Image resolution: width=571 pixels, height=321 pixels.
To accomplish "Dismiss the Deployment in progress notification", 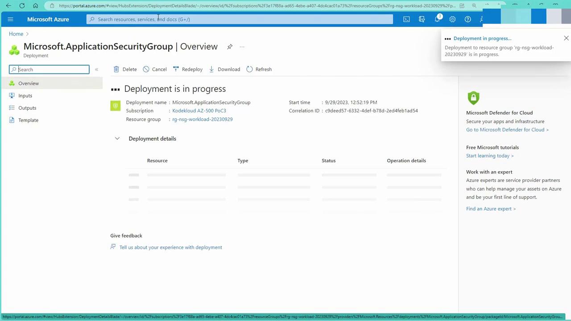I will pos(566,38).
